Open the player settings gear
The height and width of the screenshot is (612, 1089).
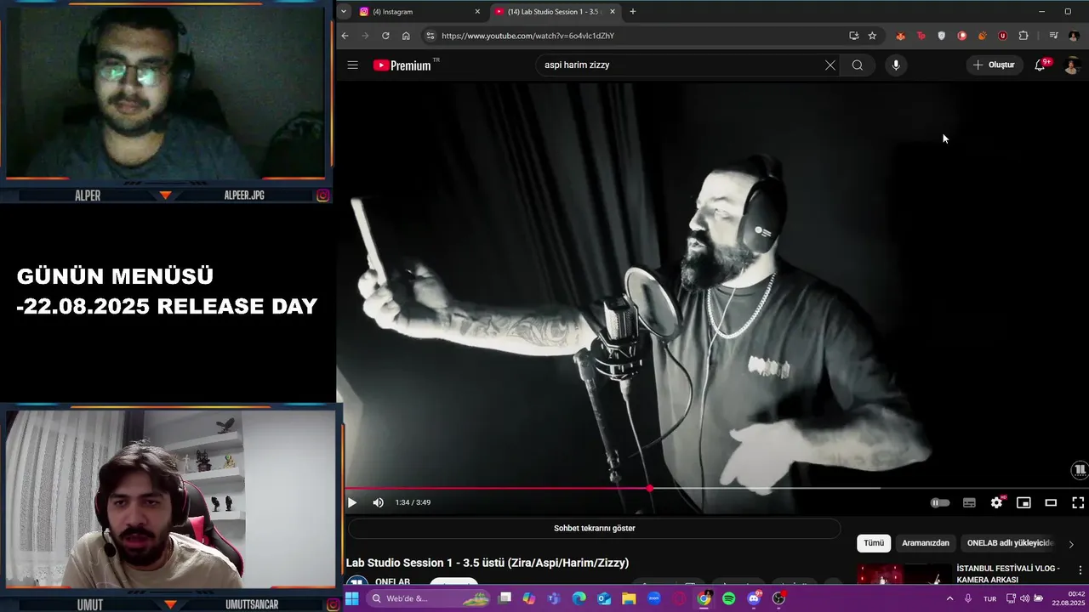(x=996, y=502)
